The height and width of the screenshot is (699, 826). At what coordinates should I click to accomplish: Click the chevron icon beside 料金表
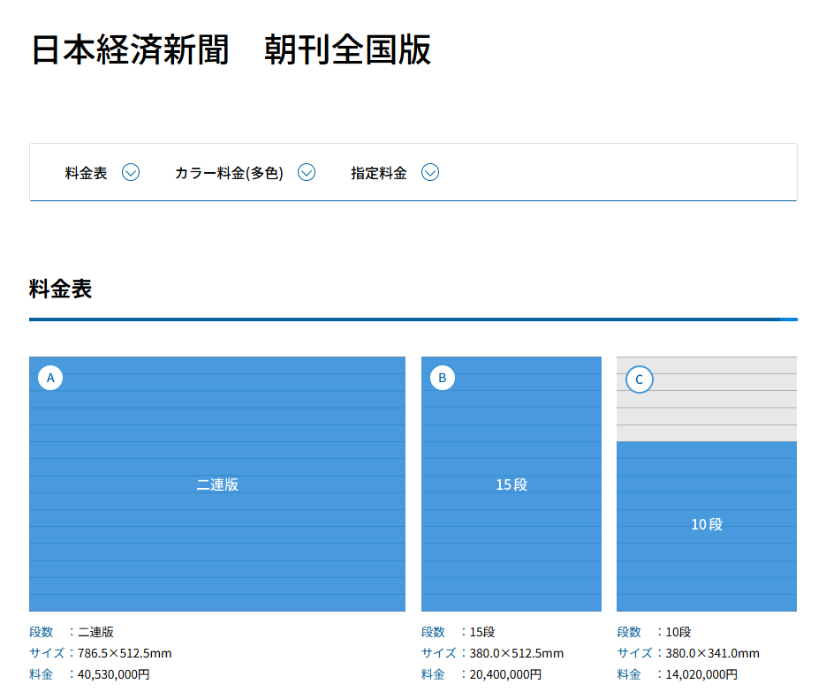pyautogui.click(x=131, y=172)
